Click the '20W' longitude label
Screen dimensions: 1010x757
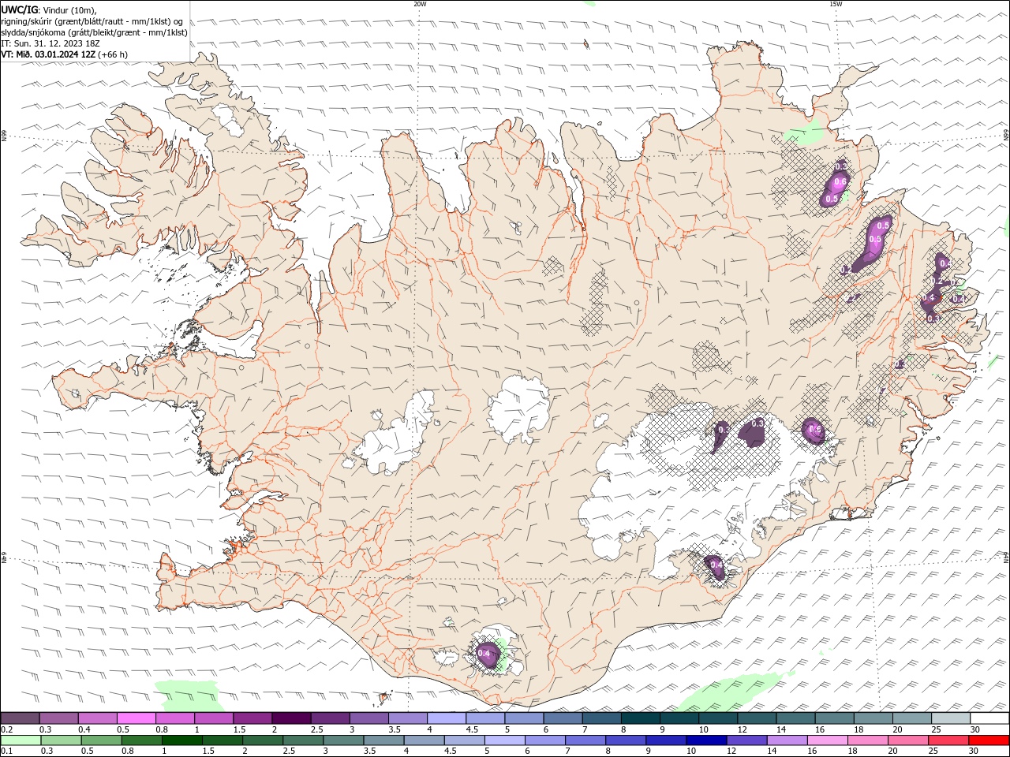point(420,4)
